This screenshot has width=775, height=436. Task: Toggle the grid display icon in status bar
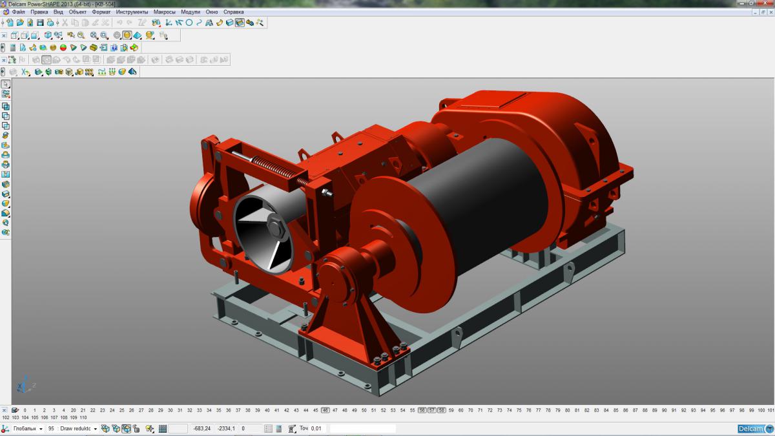pyautogui.click(x=163, y=429)
